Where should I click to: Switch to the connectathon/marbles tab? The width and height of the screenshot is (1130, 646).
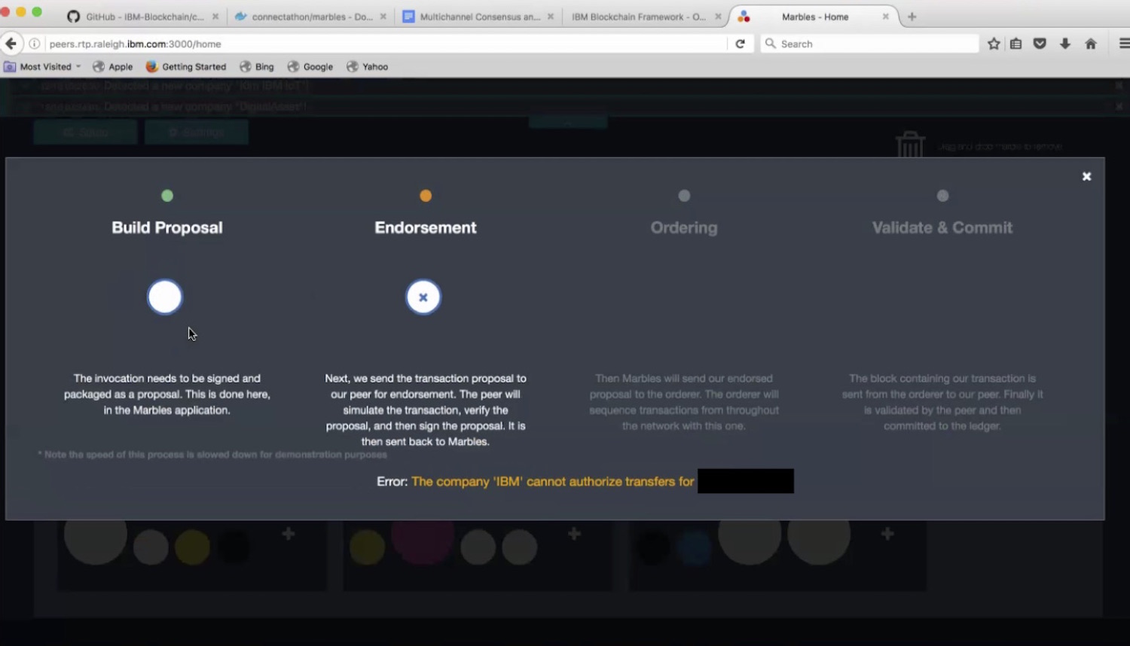click(311, 17)
